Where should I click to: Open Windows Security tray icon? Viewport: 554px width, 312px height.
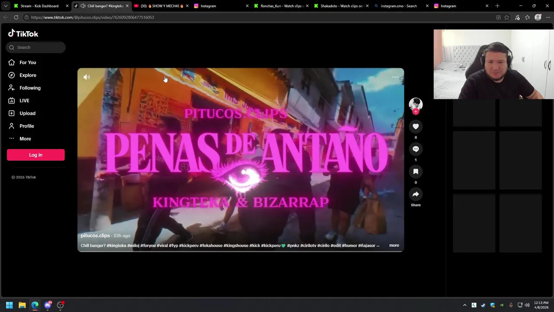(x=493, y=305)
